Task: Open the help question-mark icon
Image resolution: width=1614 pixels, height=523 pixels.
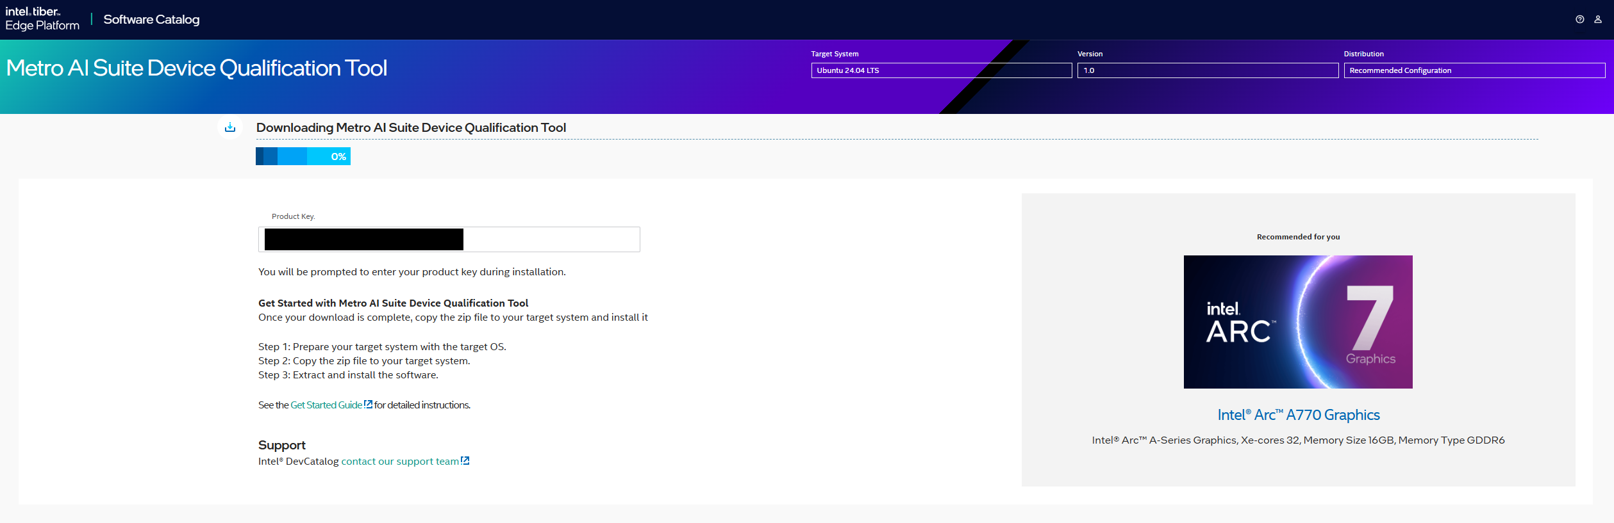Action: [x=1579, y=19]
